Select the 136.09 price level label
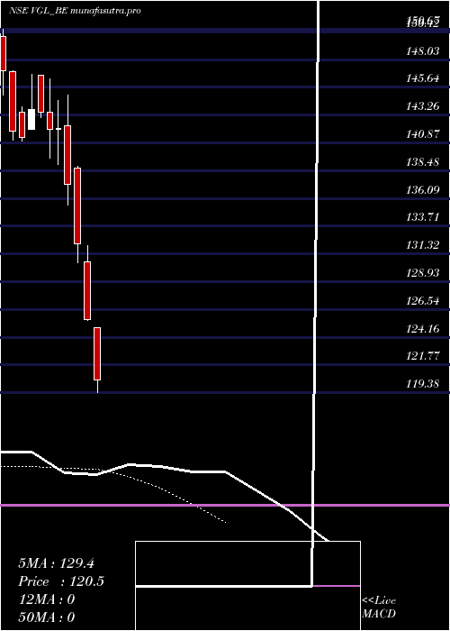 pyautogui.click(x=423, y=189)
